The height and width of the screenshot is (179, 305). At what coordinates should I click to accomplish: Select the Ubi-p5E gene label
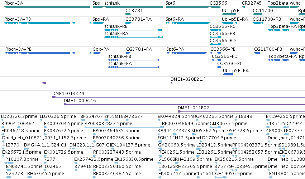(x=231, y=10)
